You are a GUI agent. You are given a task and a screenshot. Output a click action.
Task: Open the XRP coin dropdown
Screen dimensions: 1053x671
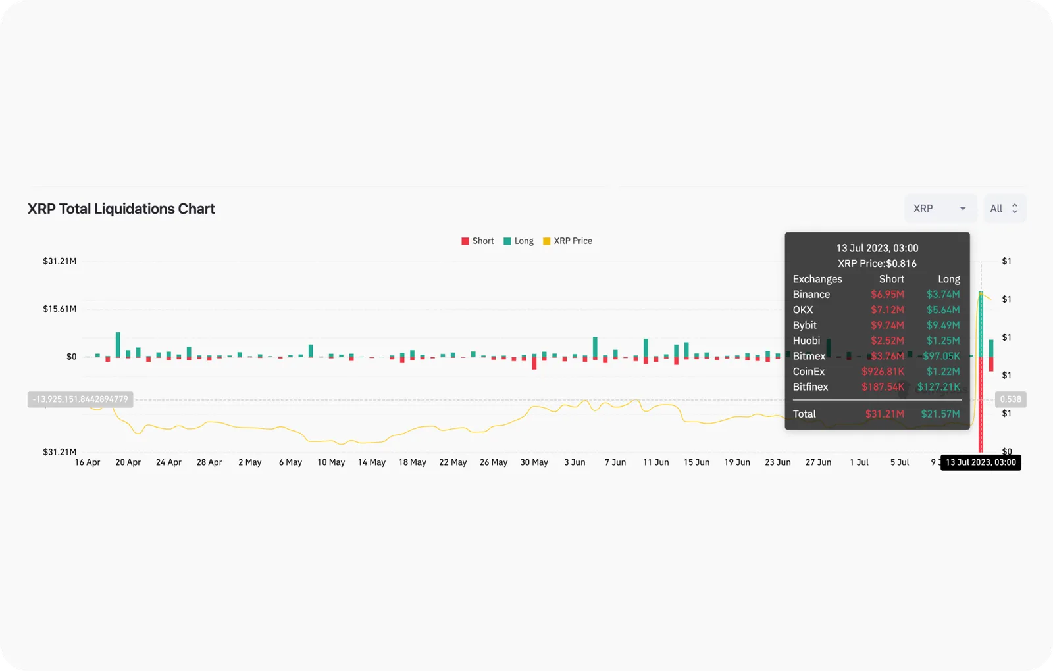(940, 209)
